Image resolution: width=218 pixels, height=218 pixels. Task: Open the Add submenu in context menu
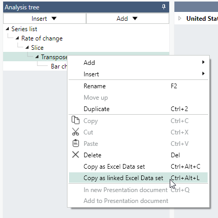[x=138, y=62]
